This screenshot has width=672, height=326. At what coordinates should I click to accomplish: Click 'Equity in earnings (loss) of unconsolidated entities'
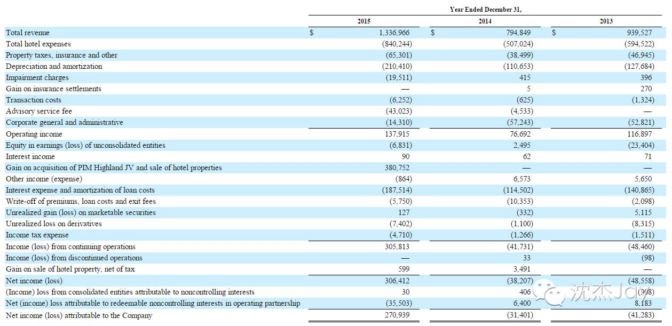click(85, 145)
